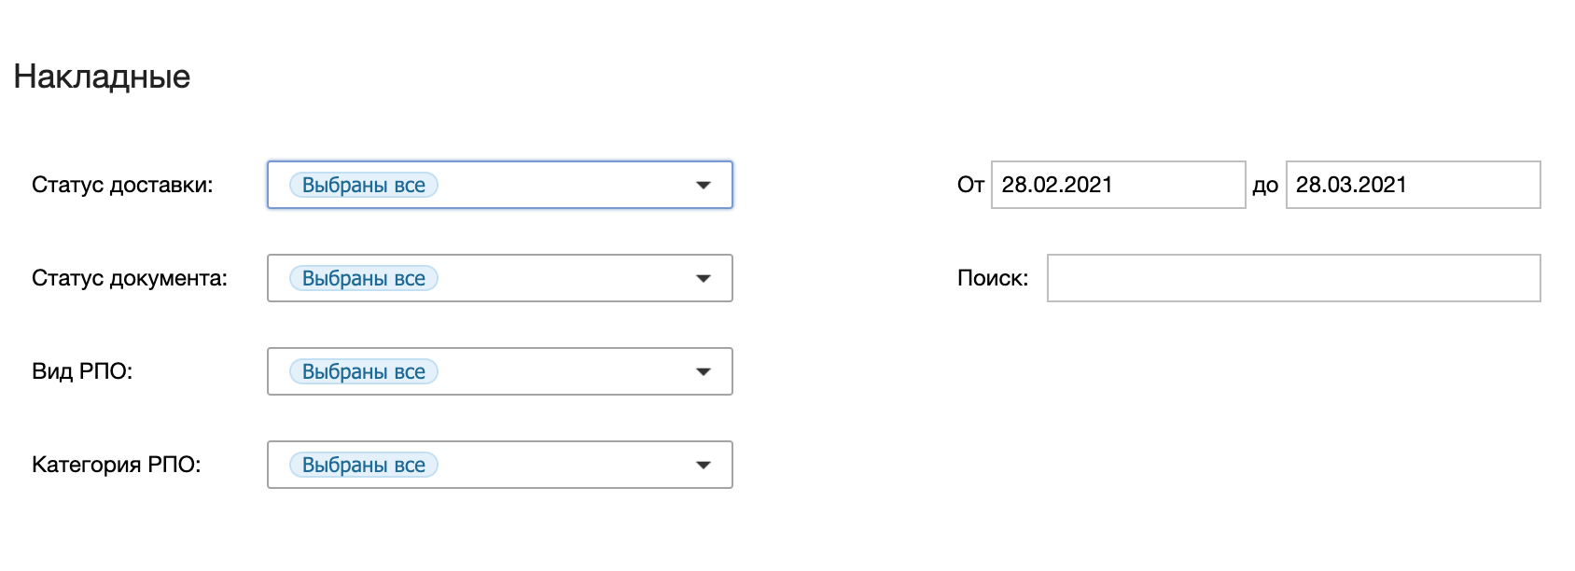Click the Статус документа label

point(130,278)
